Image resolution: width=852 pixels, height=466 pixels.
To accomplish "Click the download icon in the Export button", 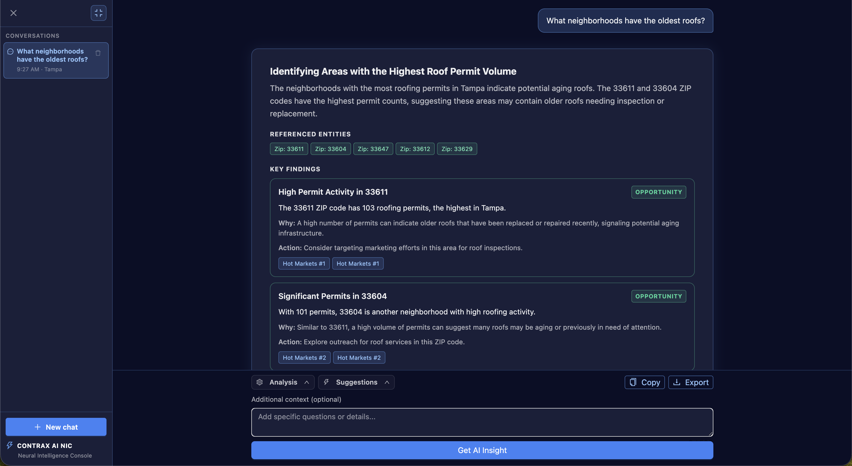I will click(x=677, y=382).
